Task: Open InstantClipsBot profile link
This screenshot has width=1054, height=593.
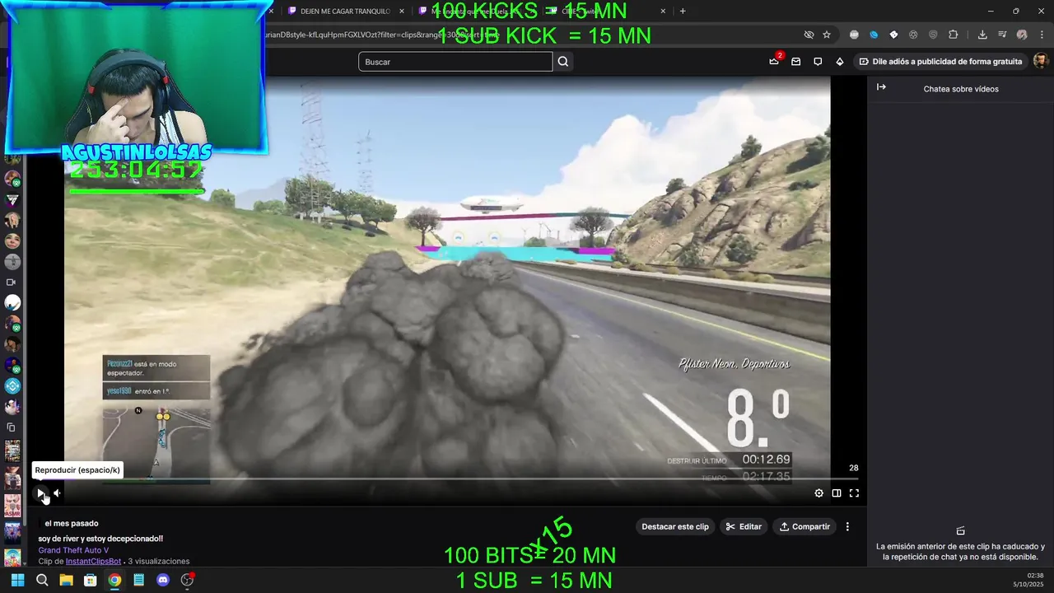Action: pyautogui.click(x=93, y=562)
